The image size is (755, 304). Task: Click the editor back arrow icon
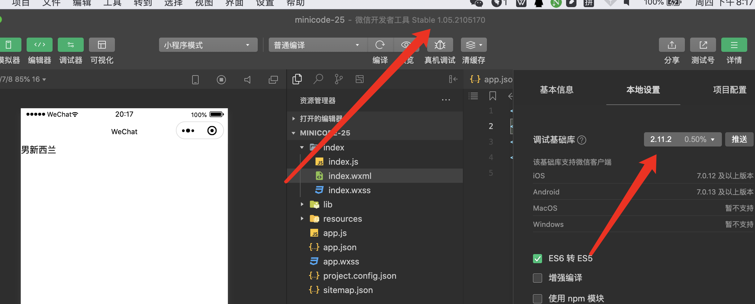pos(510,96)
